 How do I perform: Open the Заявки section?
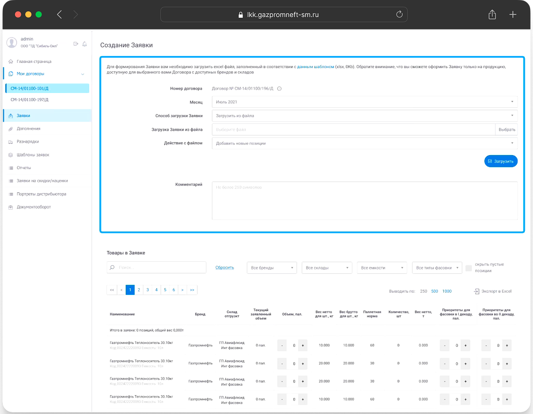pos(47,115)
